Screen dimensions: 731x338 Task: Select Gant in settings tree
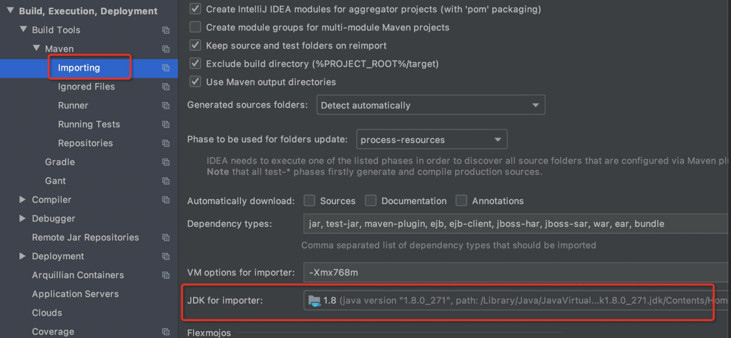tap(55, 181)
